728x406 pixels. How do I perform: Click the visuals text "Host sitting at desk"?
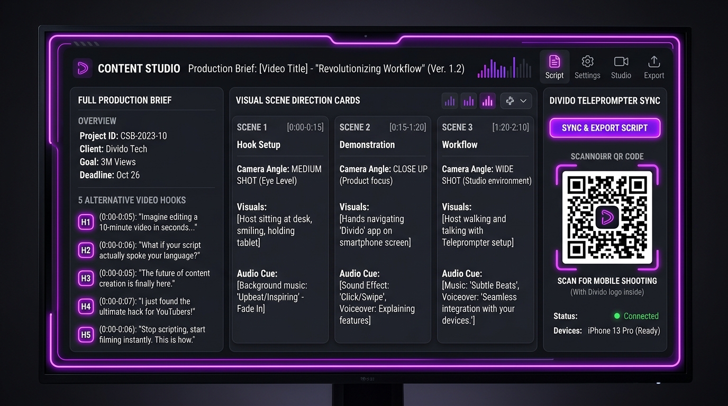pyautogui.click(x=275, y=230)
